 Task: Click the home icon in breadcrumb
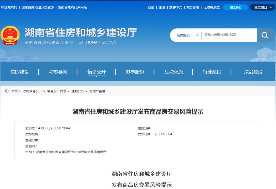7,91
